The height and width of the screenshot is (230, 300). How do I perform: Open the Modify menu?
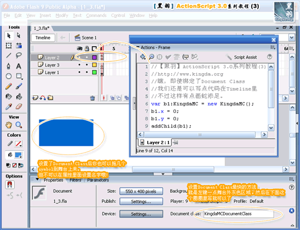pyautogui.click(x=62, y=15)
